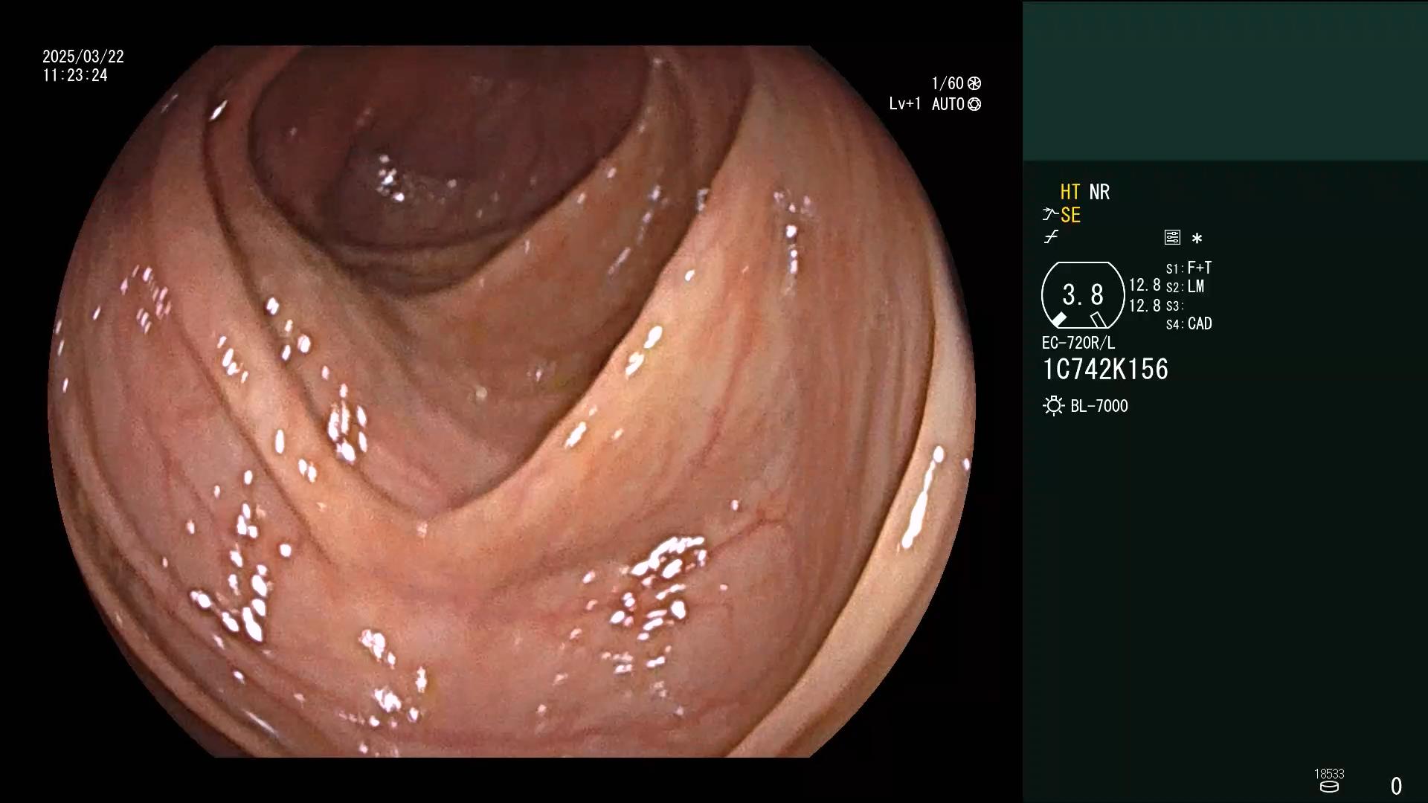
Task: Click the asterisk indicator next to settings icon
Action: pos(1197,239)
